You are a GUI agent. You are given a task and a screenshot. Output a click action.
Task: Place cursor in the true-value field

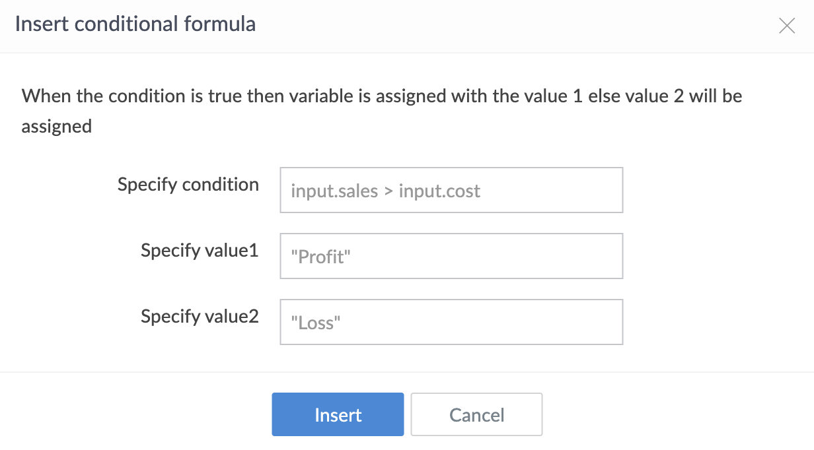click(x=451, y=256)
